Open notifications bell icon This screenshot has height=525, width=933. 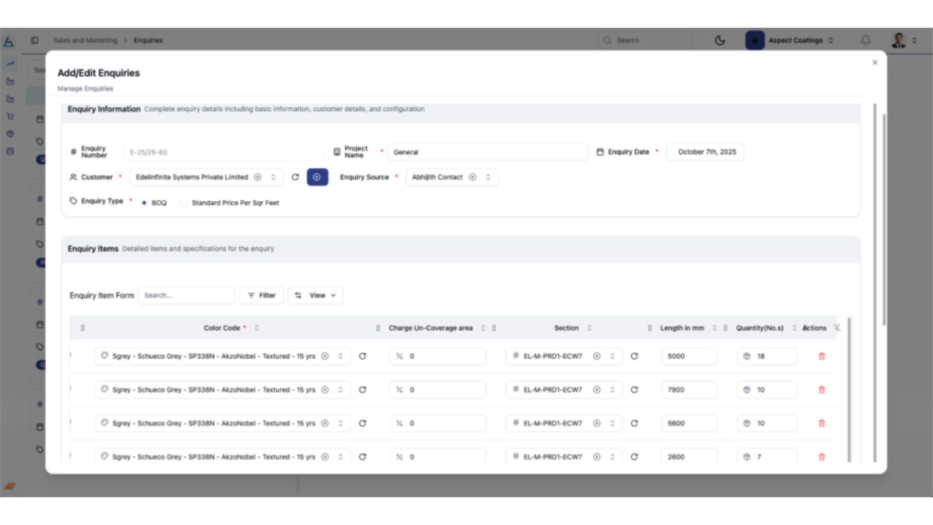click(865, 40)
